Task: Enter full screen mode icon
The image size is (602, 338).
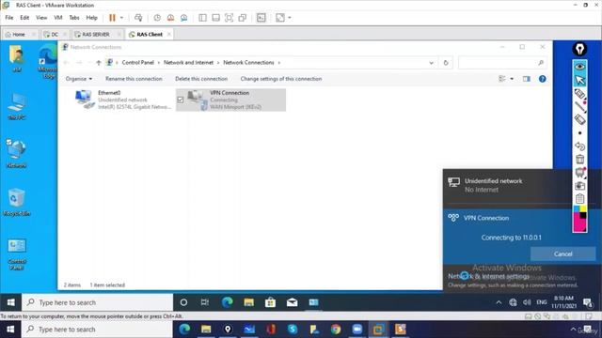Action: tap(230, 18)
